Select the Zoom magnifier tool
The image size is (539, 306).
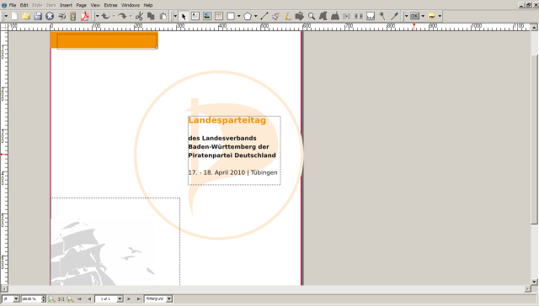[x=312, y=16]
